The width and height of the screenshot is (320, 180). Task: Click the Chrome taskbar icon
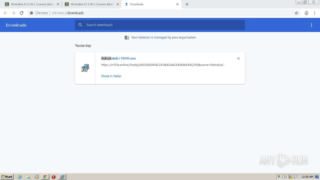45,177
